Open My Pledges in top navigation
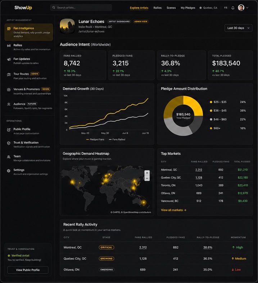 (188, 8)
